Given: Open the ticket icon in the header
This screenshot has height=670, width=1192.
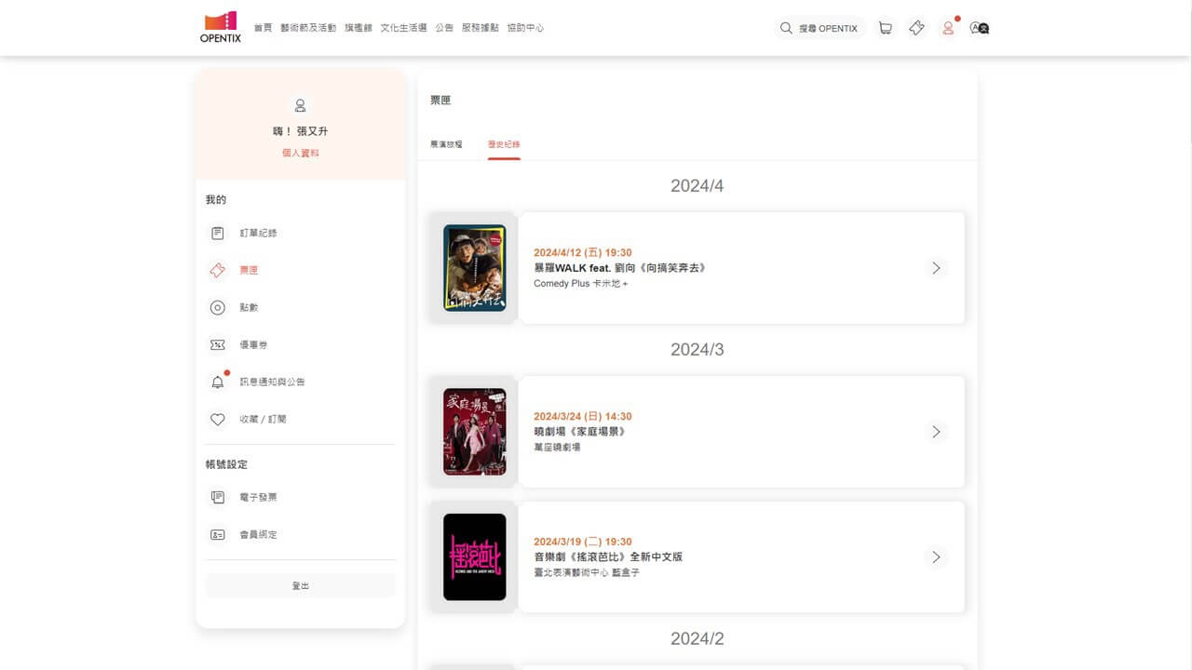Looking at the screenshot, I should [x=916, y=28].
